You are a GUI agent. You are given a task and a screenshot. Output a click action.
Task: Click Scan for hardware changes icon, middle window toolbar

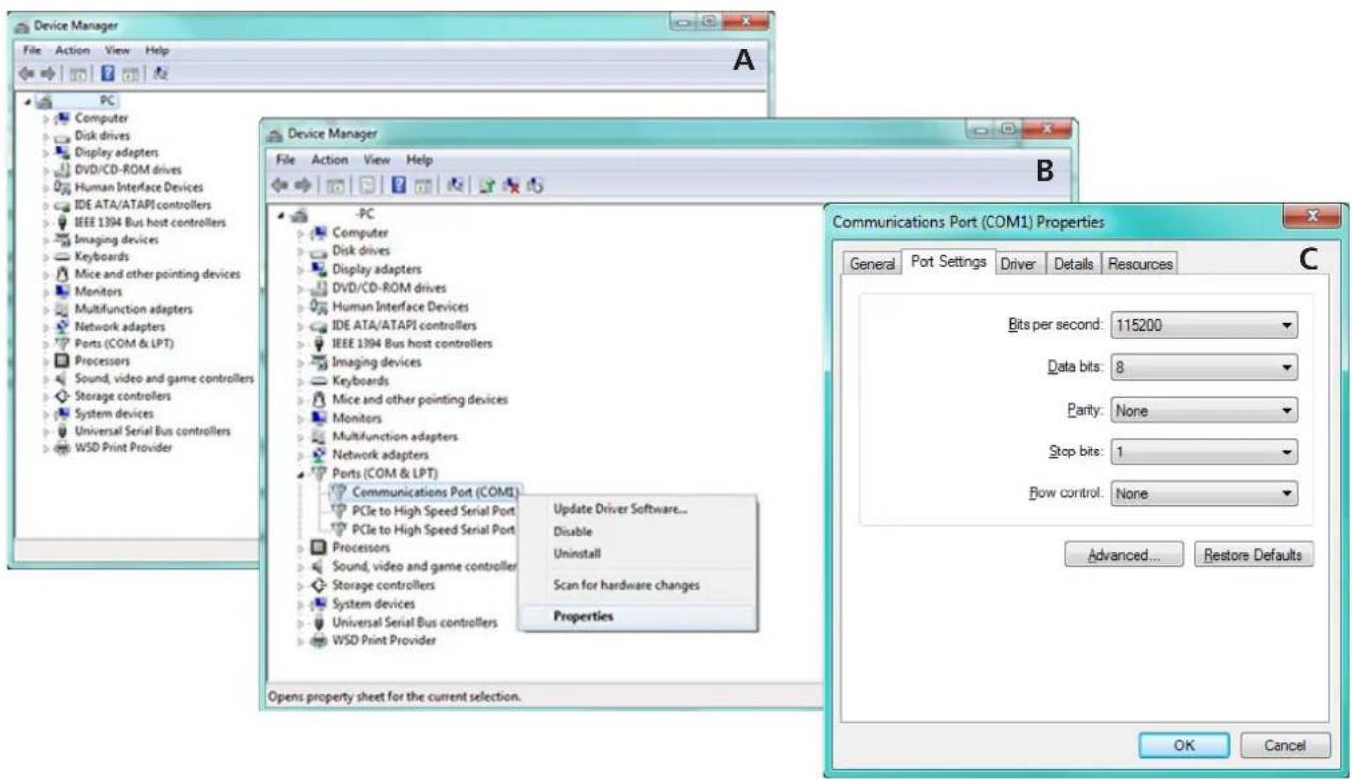[454, 185]
